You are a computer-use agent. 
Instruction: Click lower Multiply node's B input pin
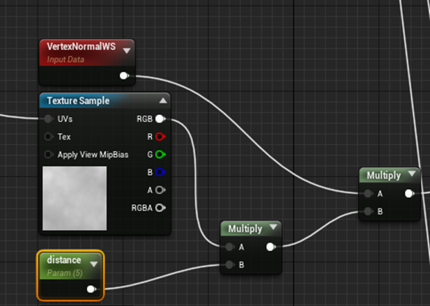pyautogui.click(x=230, y=265)
